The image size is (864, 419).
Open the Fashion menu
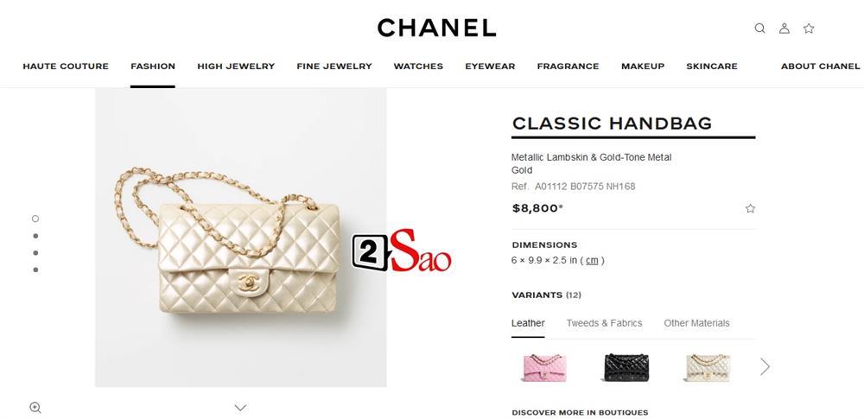coord(153,67)
